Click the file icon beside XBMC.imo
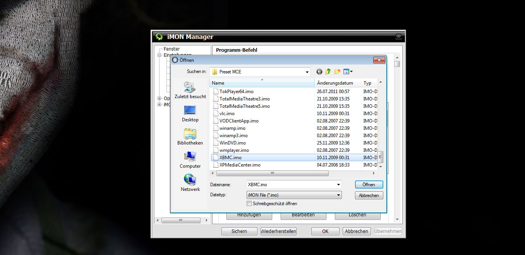Viewport: 525px width, 255px height. coord(216,158)
